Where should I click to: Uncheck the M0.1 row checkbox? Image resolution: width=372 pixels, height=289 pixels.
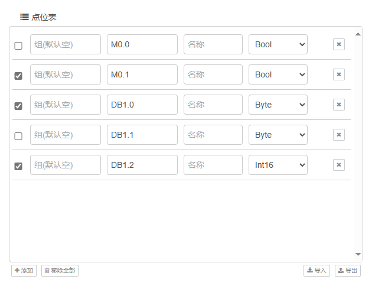point(18,76)
